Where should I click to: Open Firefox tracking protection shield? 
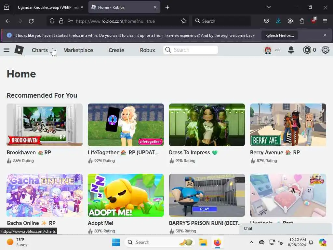tap(52, 21)
